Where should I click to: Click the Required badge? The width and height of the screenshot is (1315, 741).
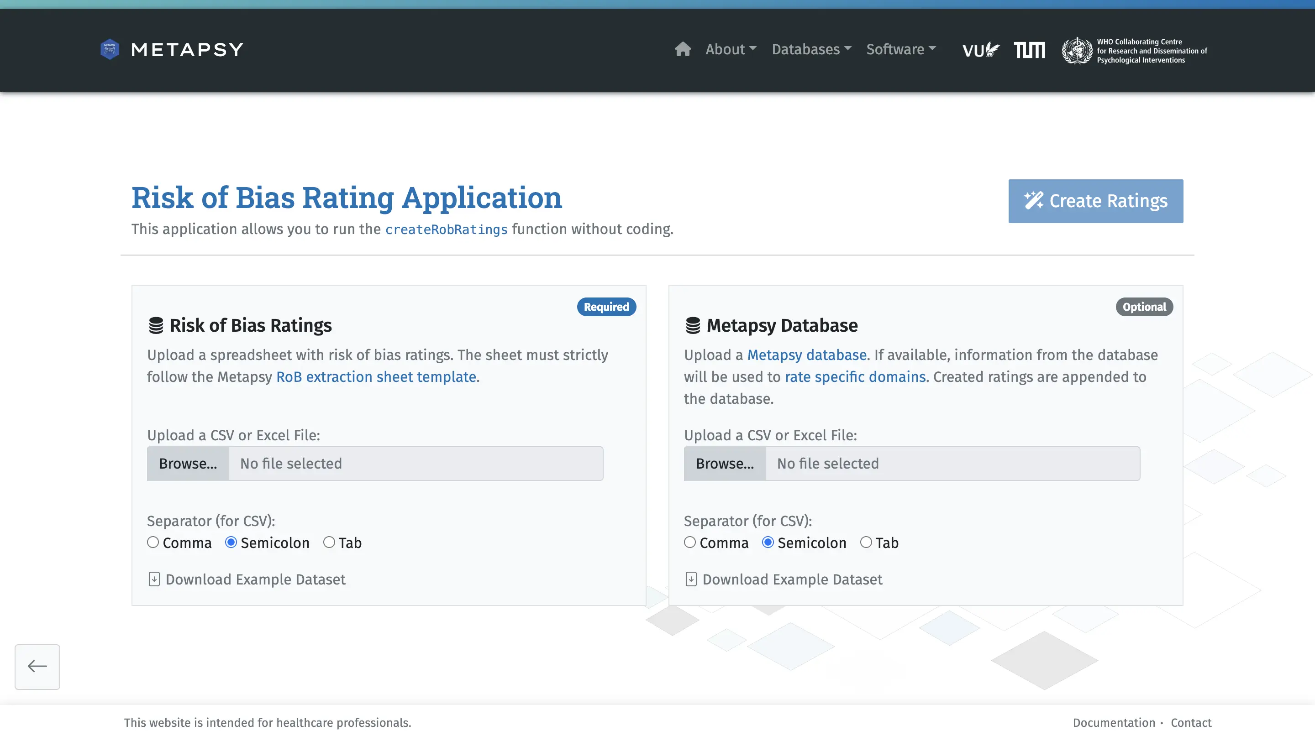(606, 307)
